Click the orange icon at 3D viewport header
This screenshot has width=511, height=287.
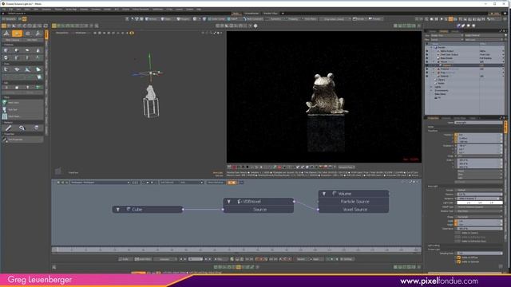[x=132, y=33]
